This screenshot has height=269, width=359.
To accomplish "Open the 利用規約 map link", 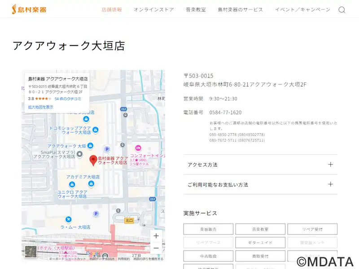I will (x=124, y=259).
